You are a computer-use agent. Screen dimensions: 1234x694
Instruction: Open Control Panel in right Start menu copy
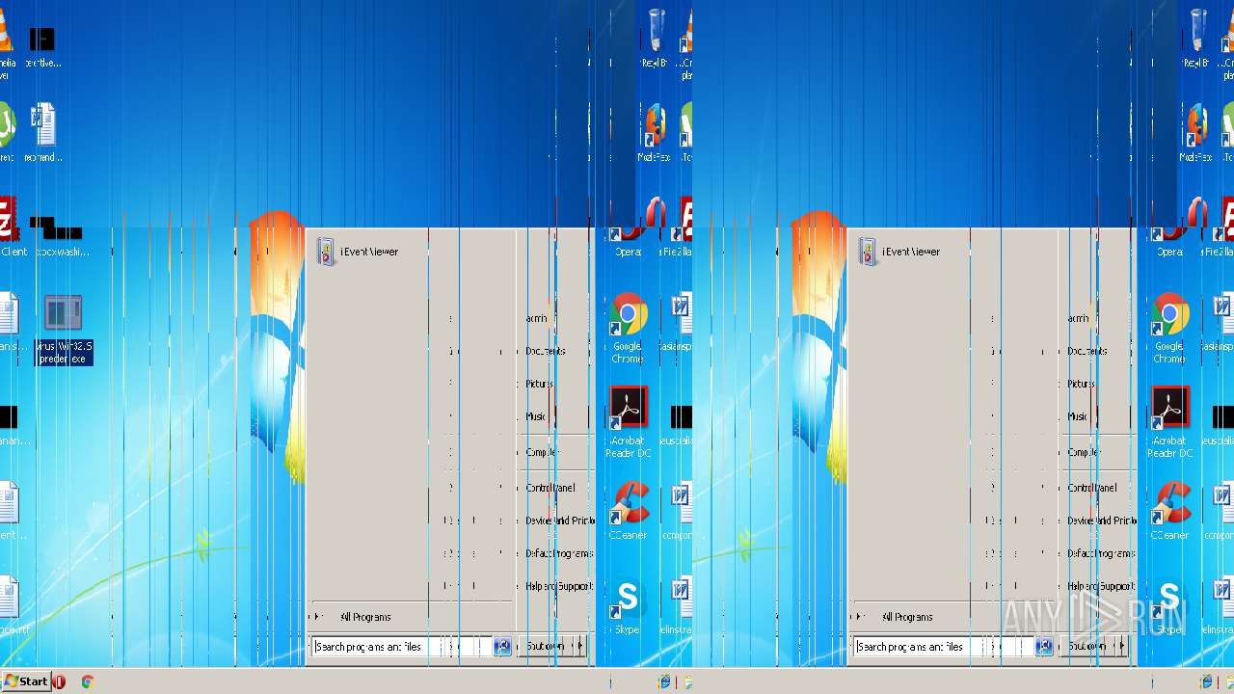pyautogui.click(x=1092, y=488)
